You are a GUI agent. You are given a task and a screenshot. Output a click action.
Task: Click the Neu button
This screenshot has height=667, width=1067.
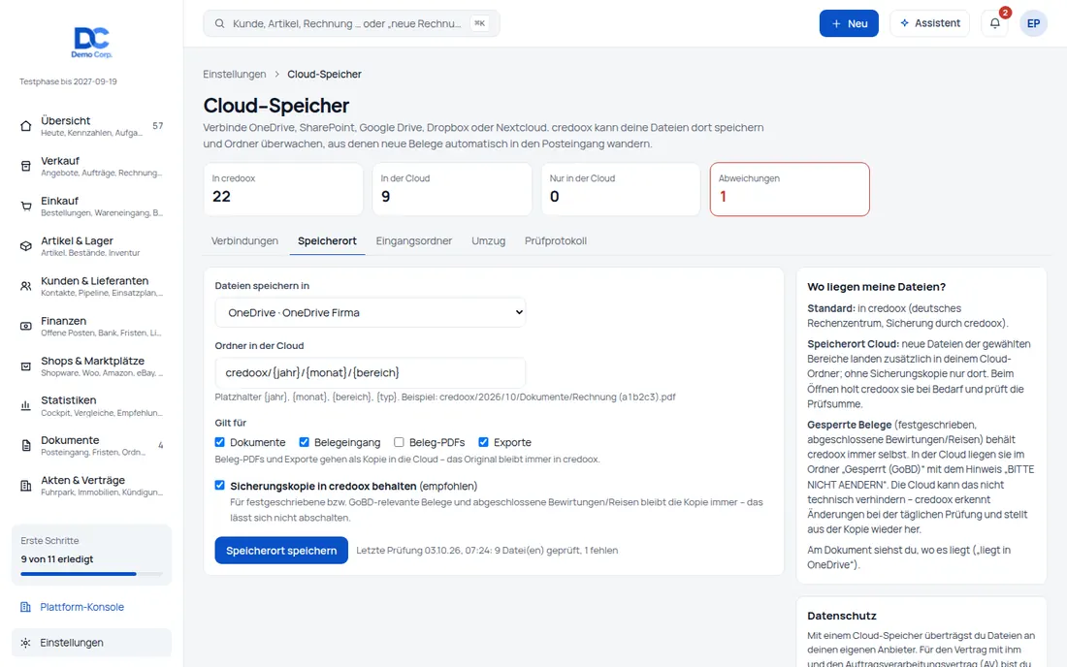pos(849,23)
